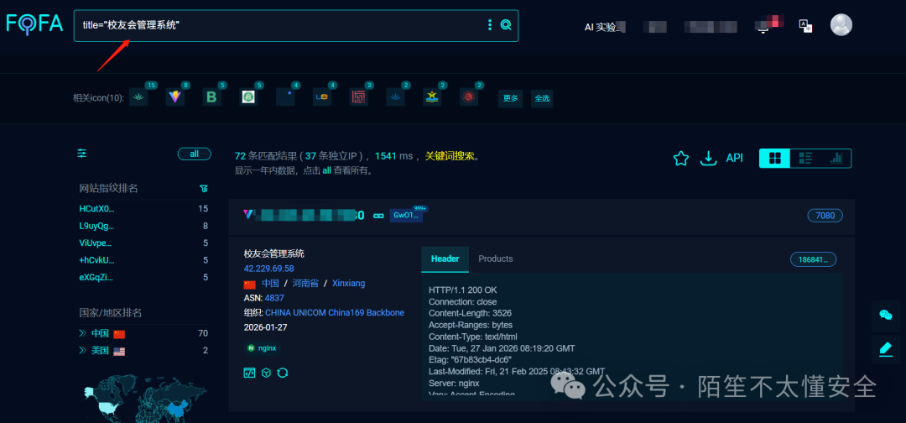Filter by orange 'ue' icon
The height and width of the screenshot is (423, 906).
(322, 97)
